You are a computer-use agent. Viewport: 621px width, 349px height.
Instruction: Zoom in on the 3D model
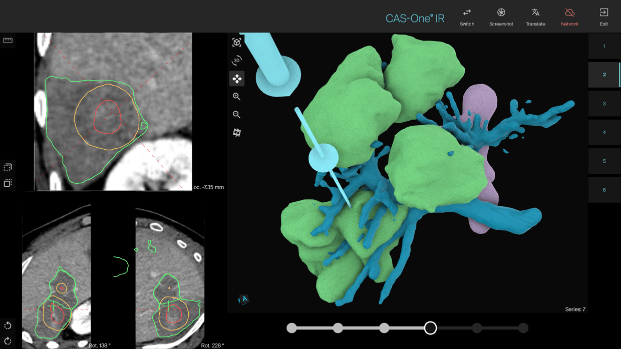[237, 97]
